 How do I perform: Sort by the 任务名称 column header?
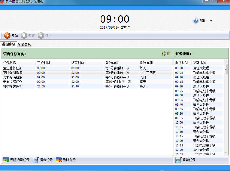point(18,63)
